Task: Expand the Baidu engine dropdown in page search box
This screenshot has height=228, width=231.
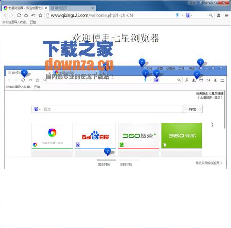Action: click(x=37, y=109)
